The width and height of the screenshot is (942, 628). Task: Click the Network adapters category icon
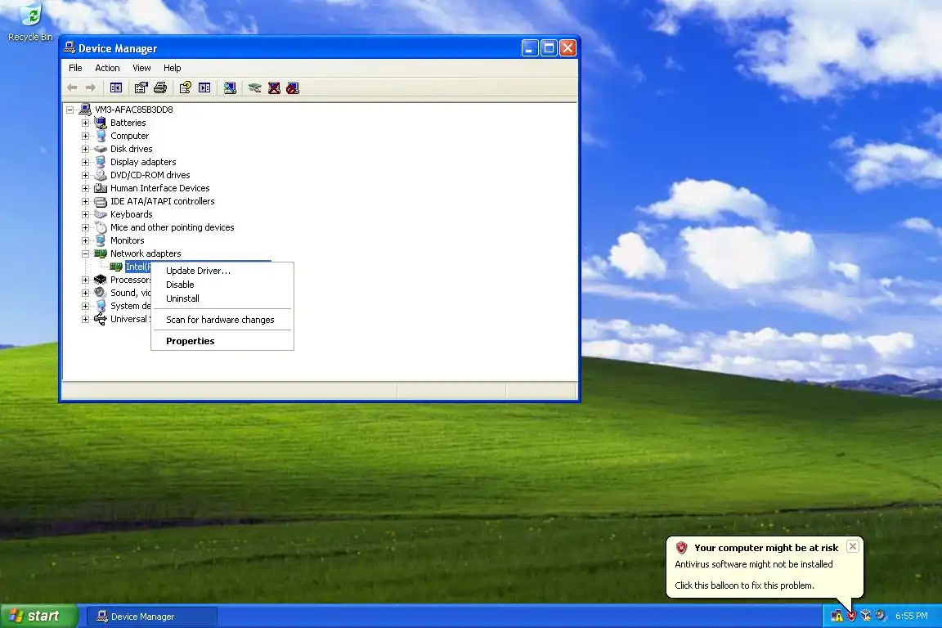(101, 253)
